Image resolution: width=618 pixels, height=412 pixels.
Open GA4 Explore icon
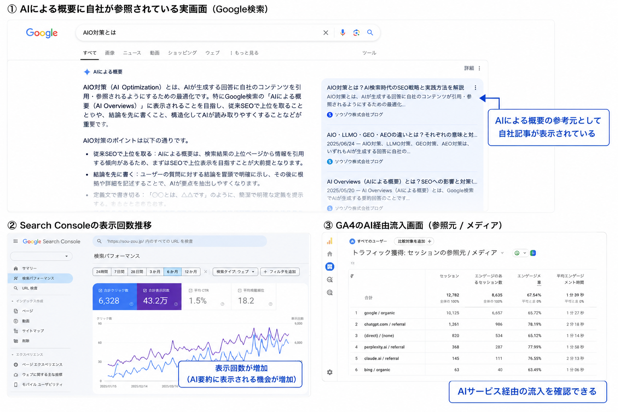(x=330, y=280)
